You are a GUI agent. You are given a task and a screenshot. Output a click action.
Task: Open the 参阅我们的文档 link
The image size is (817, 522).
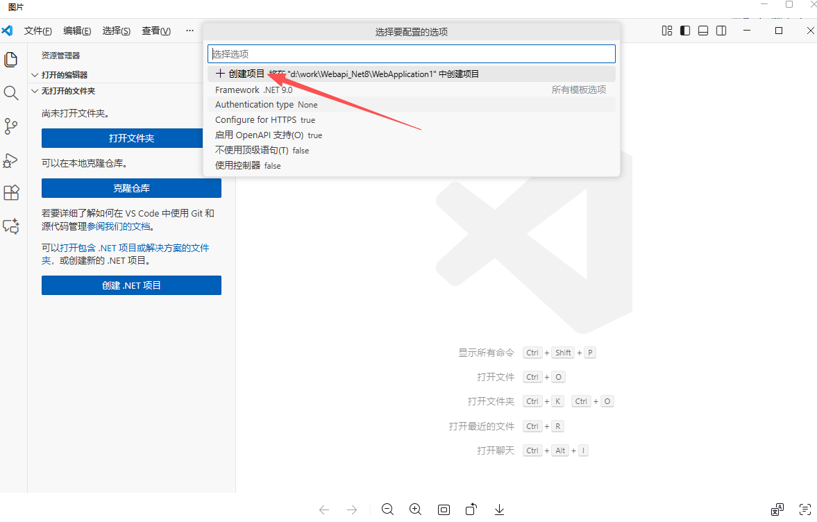click(x=118, y=226)
